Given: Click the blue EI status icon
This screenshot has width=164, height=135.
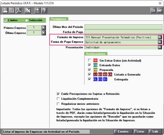Looking at the screenshot, I should (105, 79).
